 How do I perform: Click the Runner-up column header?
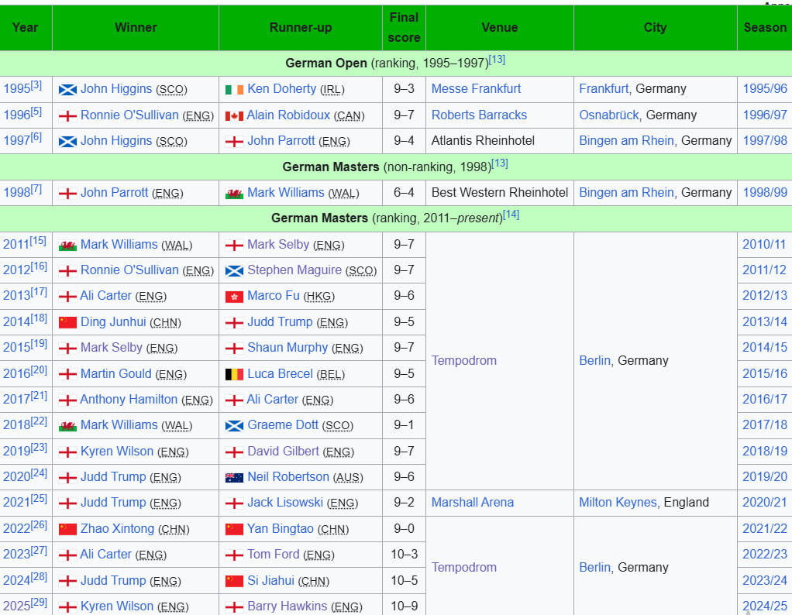pos(301,28)
